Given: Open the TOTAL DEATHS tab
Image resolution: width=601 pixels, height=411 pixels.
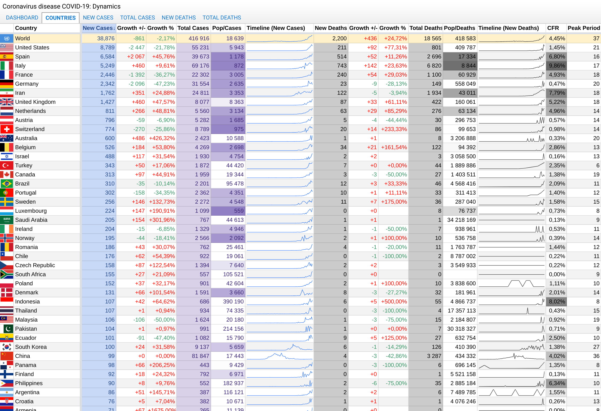Looking at the screenshot, I should click(222, 18).
